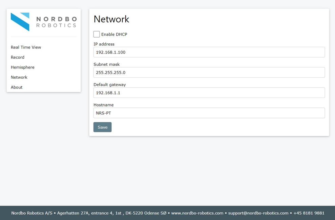Screen dimensions: 335x220
Task: Enable the DHCP checkbox
Action: (97, 34)
